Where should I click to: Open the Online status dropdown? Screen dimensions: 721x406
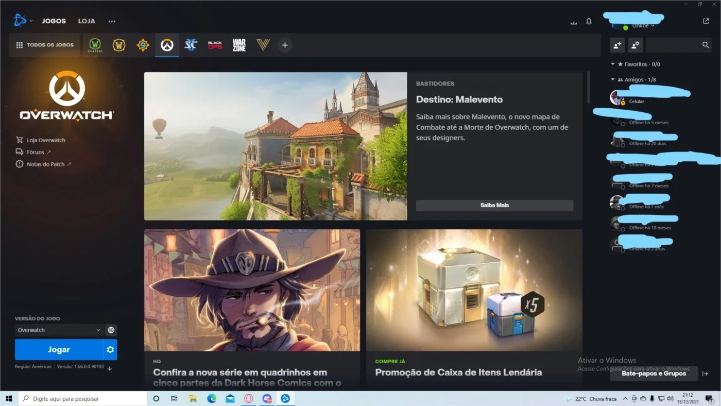point(643,25)
